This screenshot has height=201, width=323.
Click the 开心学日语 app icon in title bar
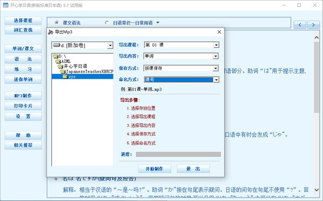pos(5,5)
